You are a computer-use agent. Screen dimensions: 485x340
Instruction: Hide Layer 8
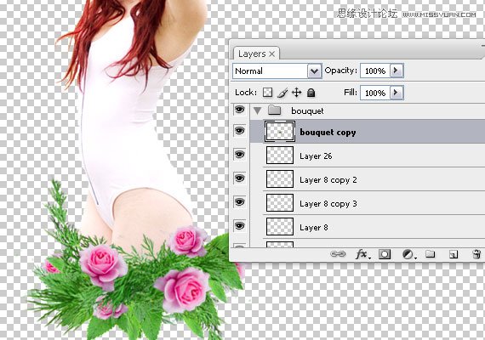pos(239,225)
